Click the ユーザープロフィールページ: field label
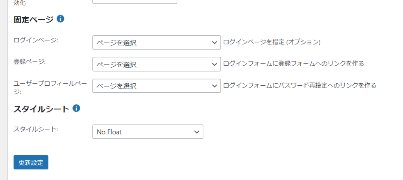 [50, 88]
